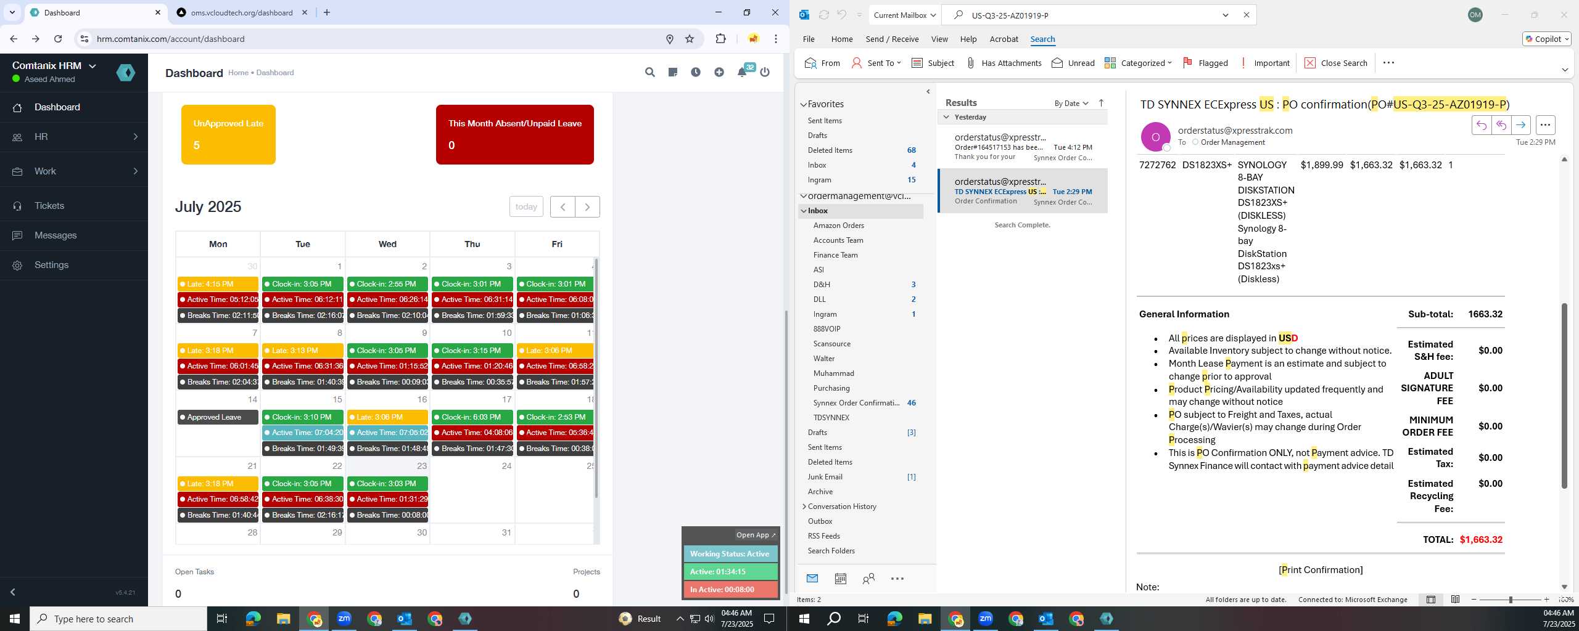Click the clock timer icon in HRM header

tap(696, 72)
